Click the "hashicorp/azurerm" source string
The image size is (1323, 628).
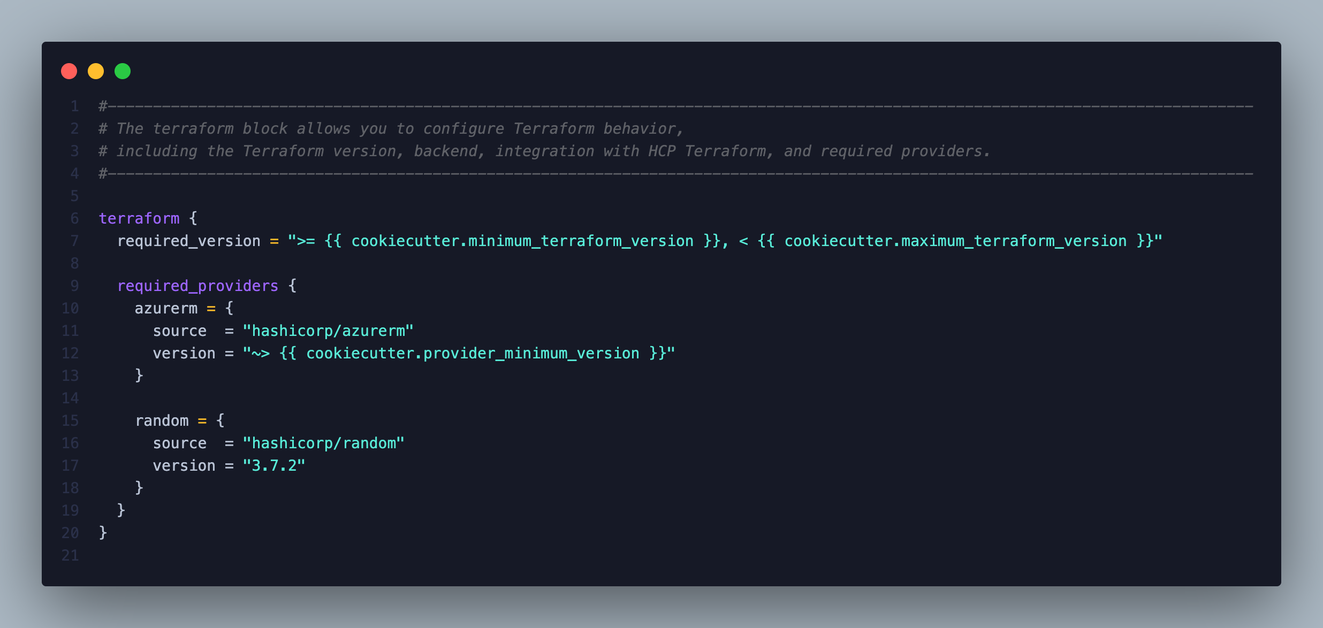pyautogui.click(x=328, y=331)
